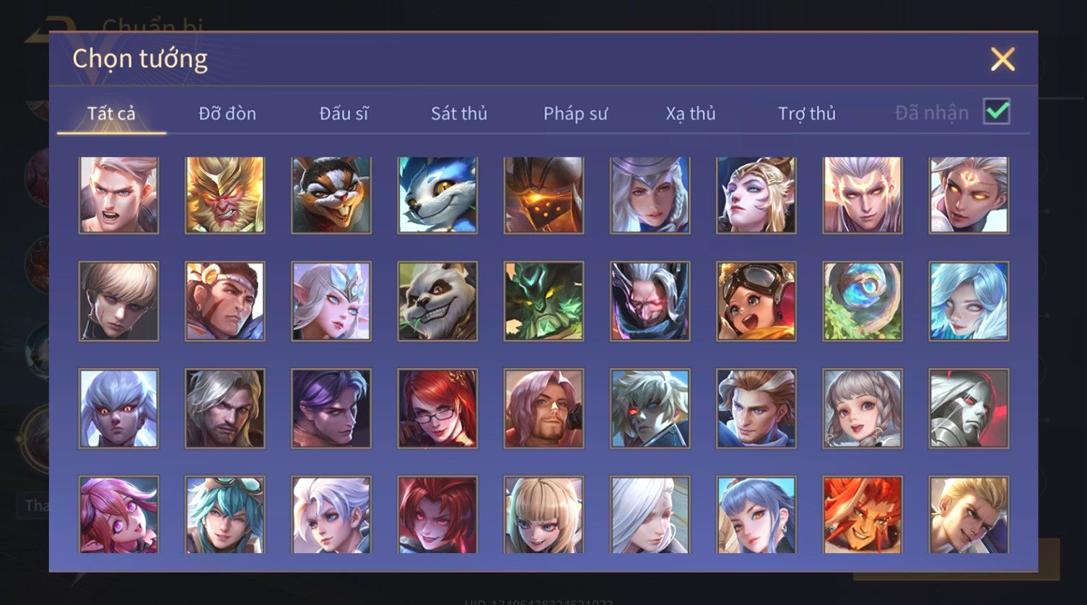The image size is (1087, 605).
Task: Open the Sát thủ tab
Action: click(459, 113)
